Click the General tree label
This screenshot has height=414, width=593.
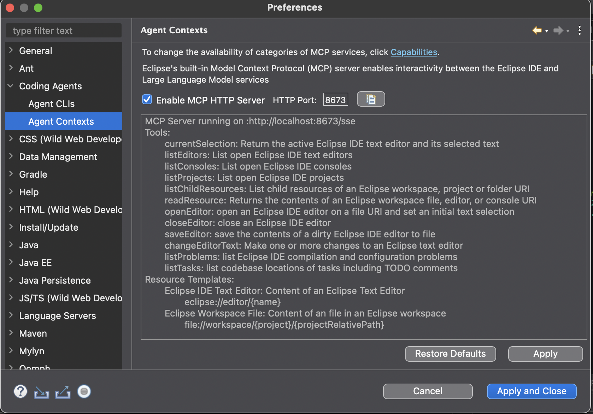tap(36, 51)
